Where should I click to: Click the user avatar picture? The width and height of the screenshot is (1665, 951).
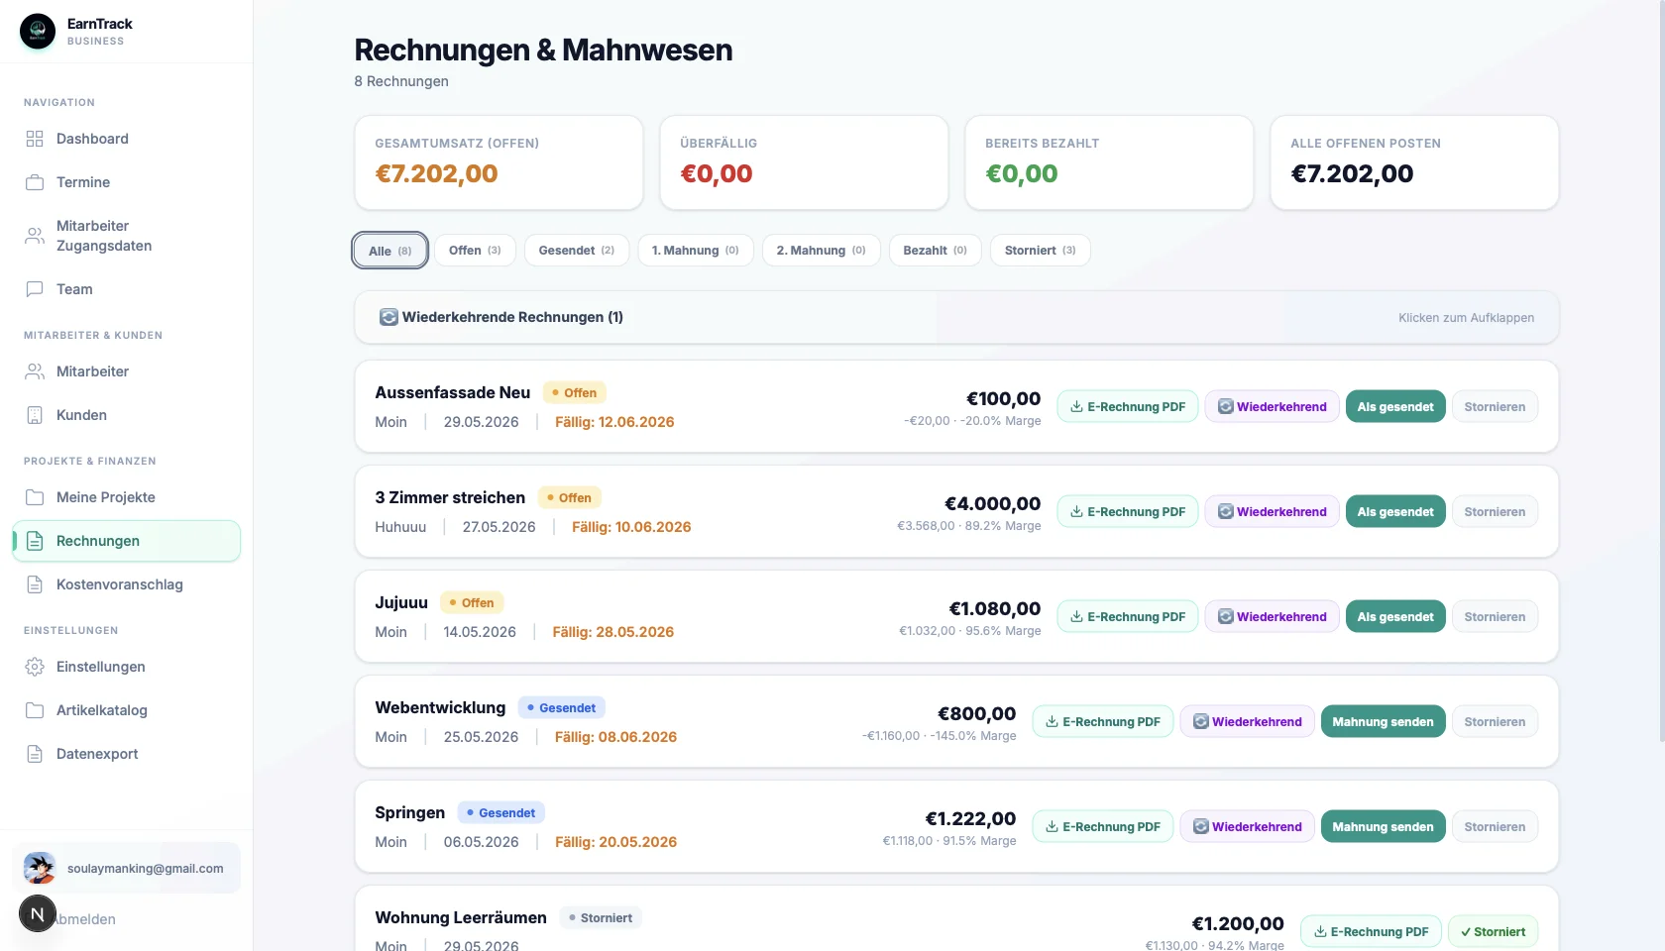click(x=40, y=868)
